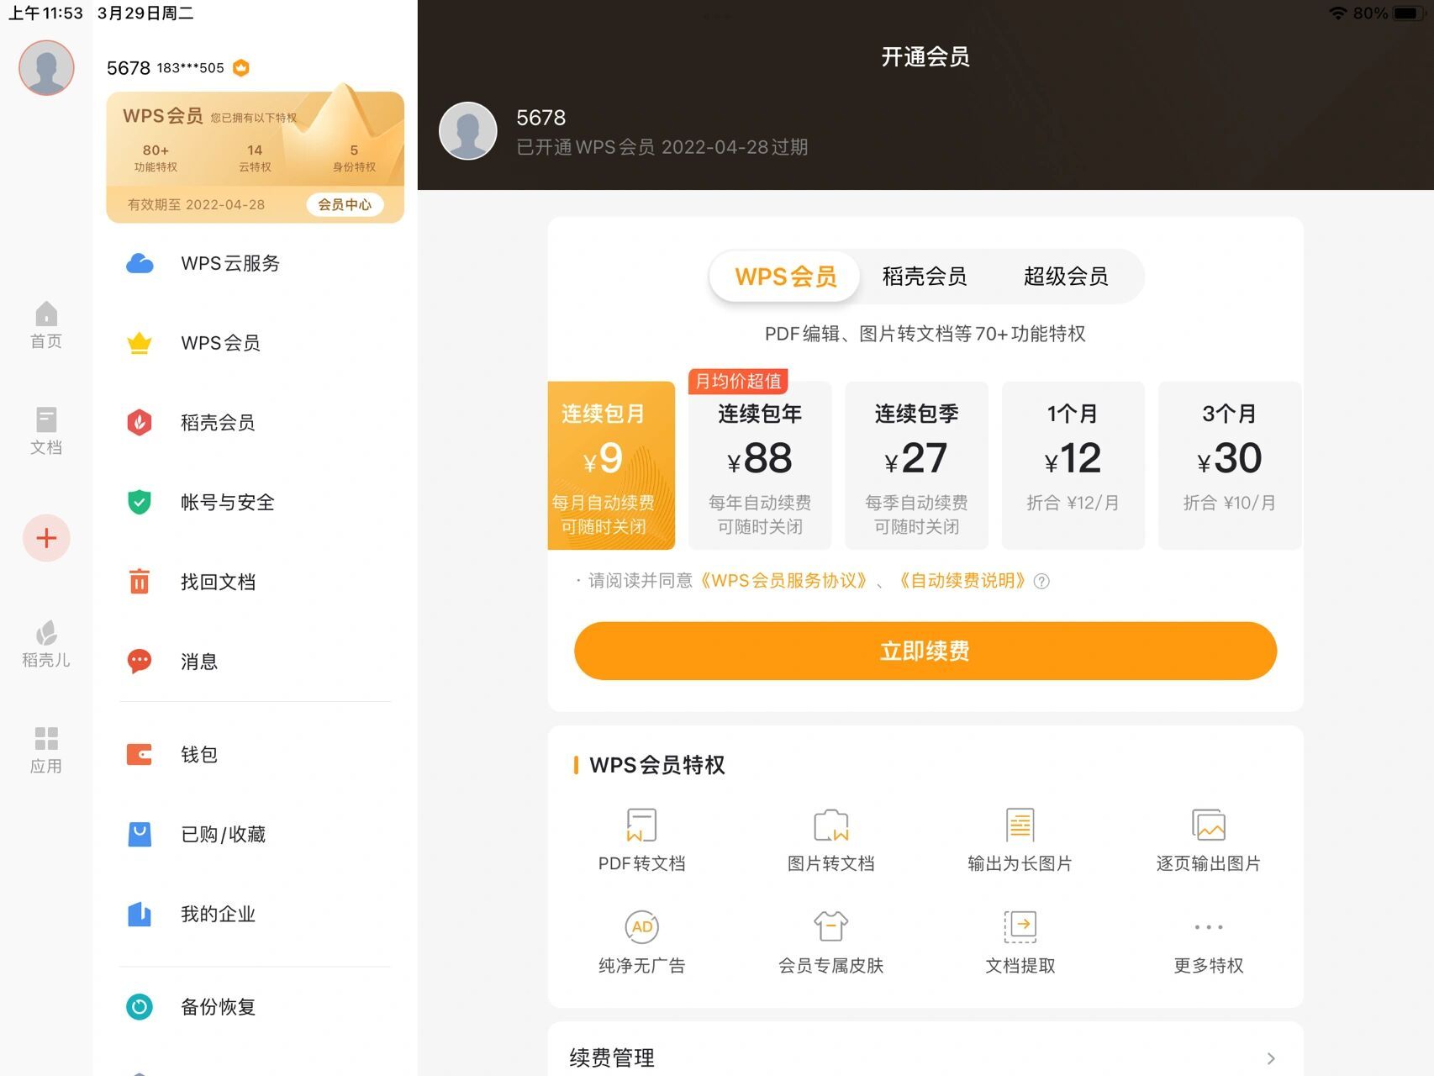Viewport: 1434px width, 1076px height.
Task: Pick the 1个月 ¥12 plan
Action: point(1073,465)
